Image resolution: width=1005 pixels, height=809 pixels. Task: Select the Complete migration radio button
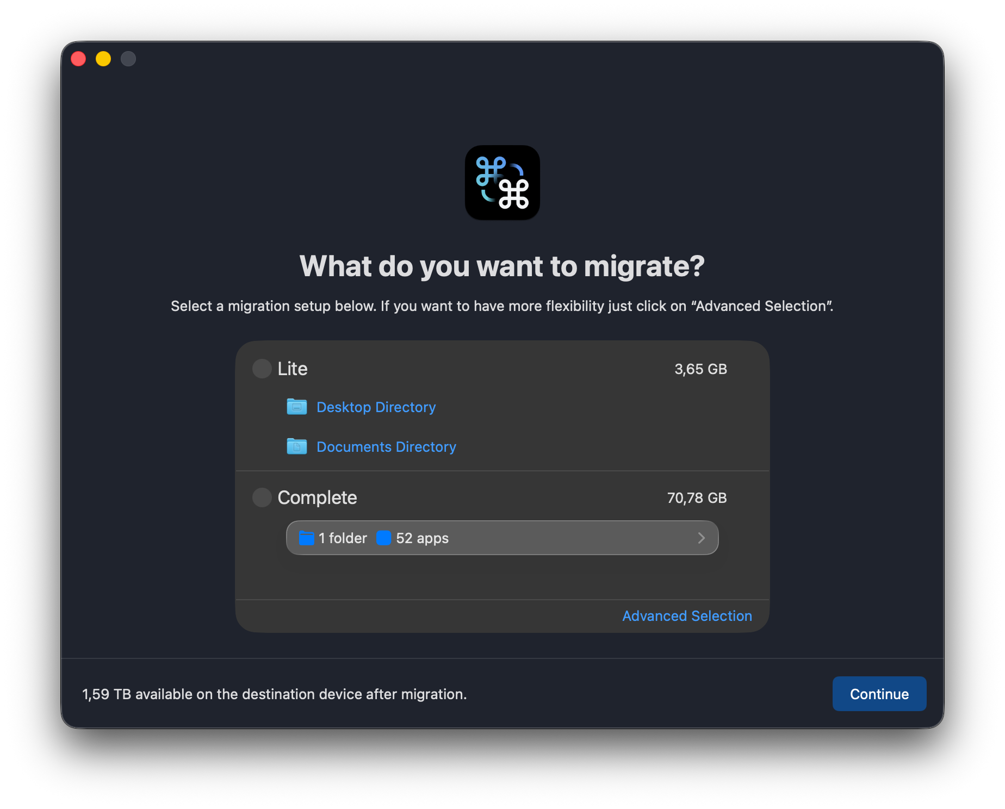[x=262, y=497]
